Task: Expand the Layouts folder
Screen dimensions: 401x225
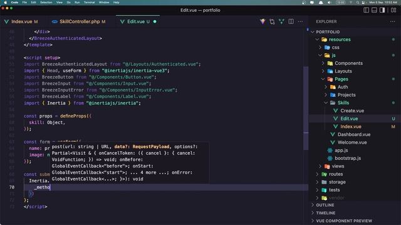Action: tap(323, 71)
